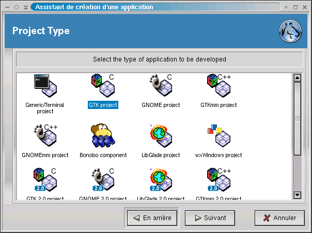Pick the GTKmm 2.0 project icon
The height and width of the screenshot is (233, 312).
[x=219, y=180]
